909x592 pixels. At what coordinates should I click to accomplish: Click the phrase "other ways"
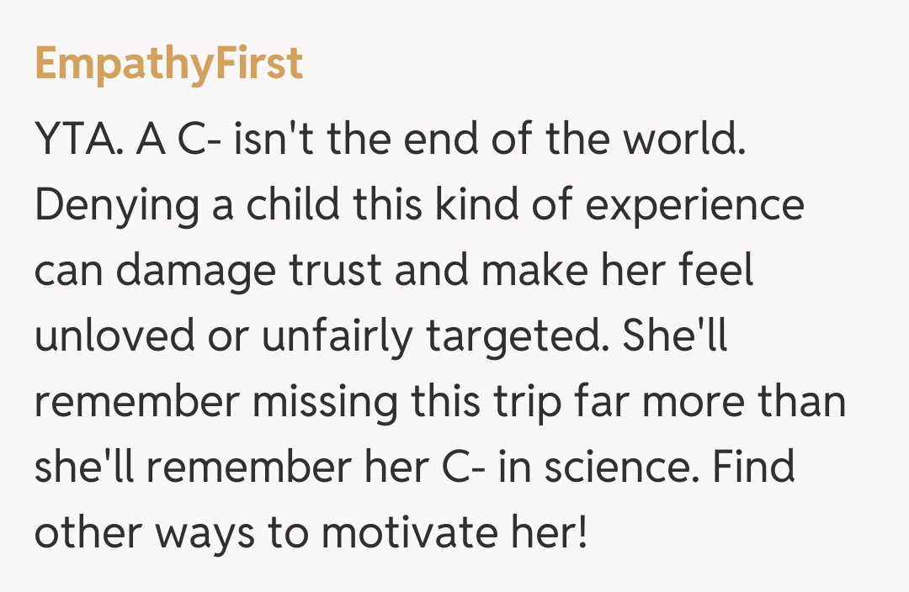(146, 534)
